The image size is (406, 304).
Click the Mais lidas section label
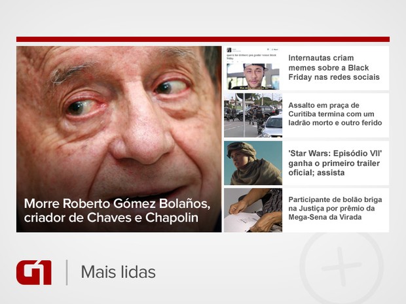[x=119, y=272]
